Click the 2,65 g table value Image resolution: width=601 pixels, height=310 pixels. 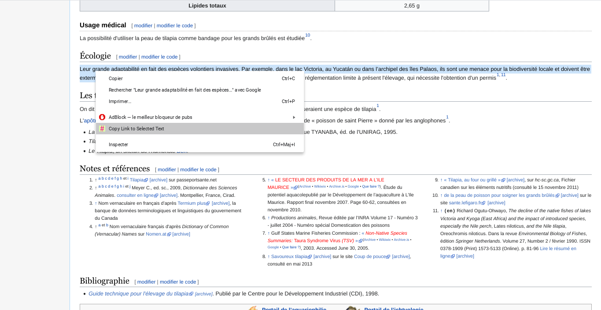tap(412, 6)
